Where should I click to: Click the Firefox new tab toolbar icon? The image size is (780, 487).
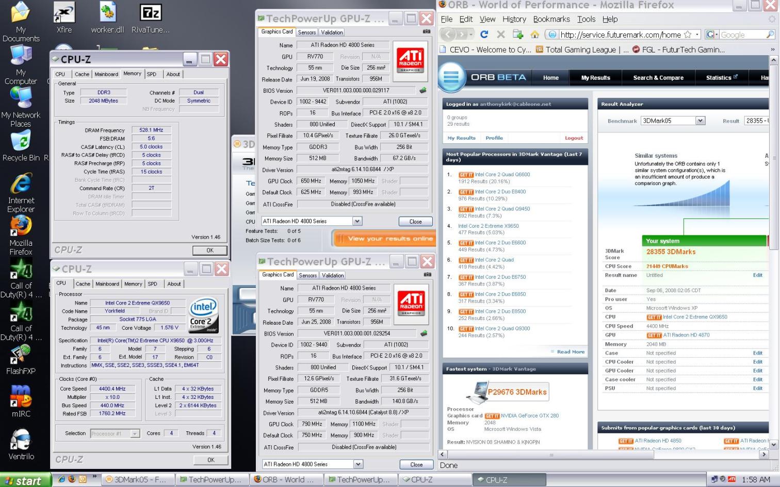tap(518, 35)
